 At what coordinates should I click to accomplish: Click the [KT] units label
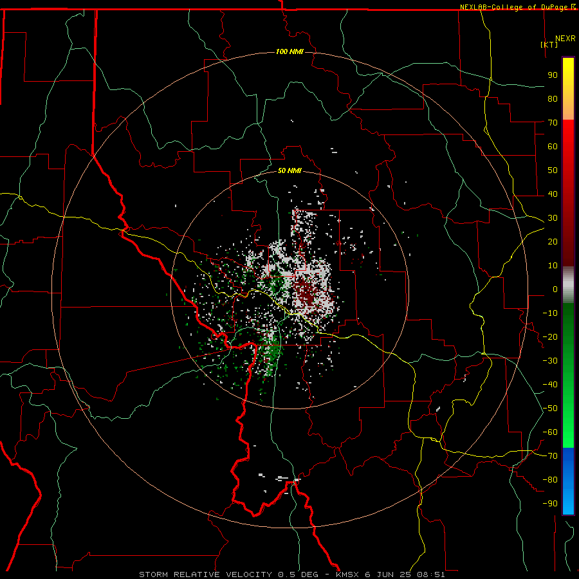[x=549, y=44]
